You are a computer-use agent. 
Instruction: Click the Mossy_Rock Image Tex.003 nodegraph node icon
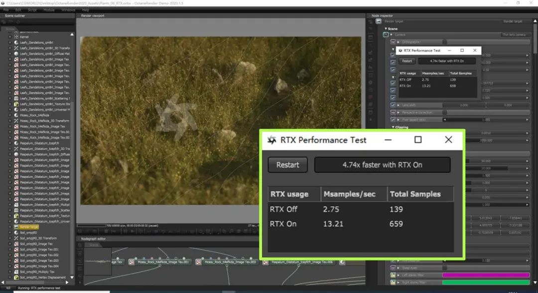[x=198, y=262]
